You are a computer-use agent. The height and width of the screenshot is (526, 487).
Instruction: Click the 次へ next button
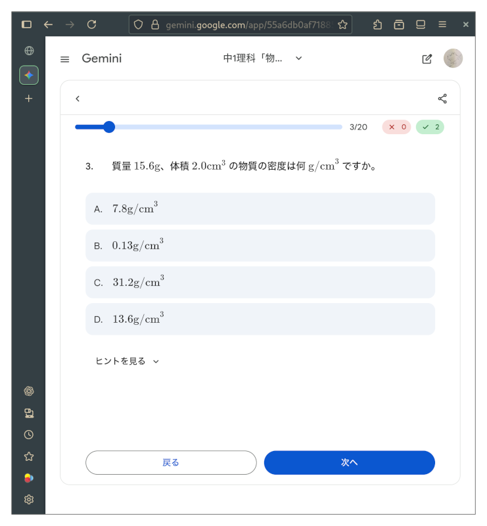349,462
